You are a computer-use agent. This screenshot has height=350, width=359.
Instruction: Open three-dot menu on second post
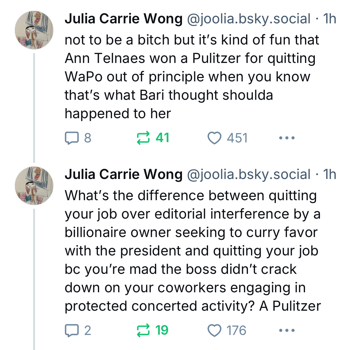287,330
